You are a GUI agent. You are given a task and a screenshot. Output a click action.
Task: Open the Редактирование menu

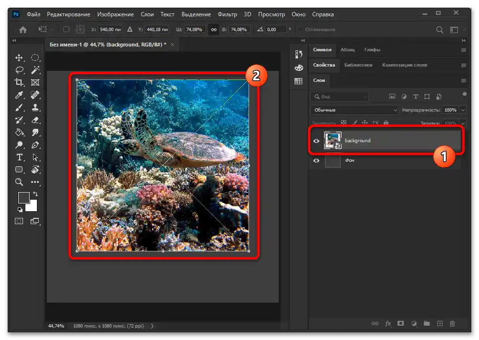68,14
